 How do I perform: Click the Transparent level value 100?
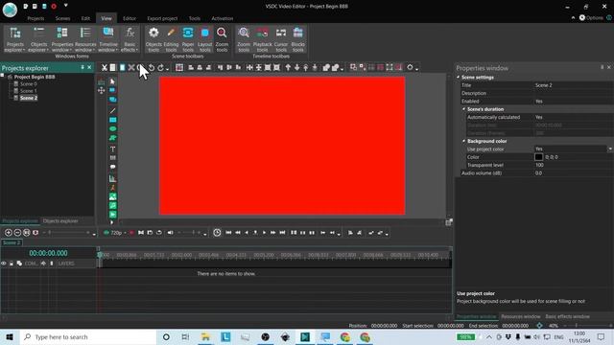pos(574,165)
